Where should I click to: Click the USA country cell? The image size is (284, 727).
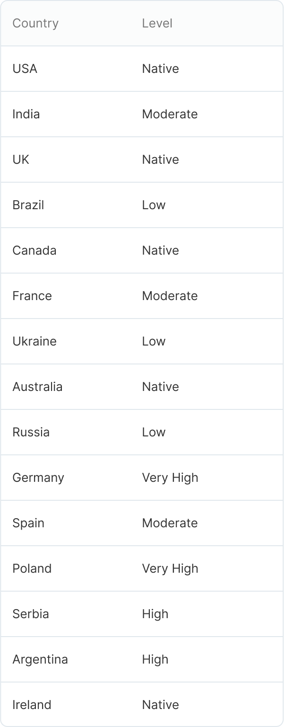(25, 69)
